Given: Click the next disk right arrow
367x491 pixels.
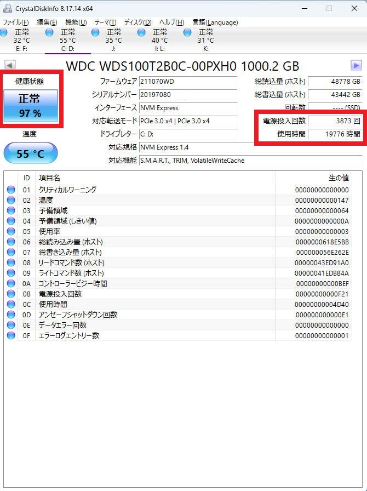Looking at the screenshot, I should pos(356,65).
